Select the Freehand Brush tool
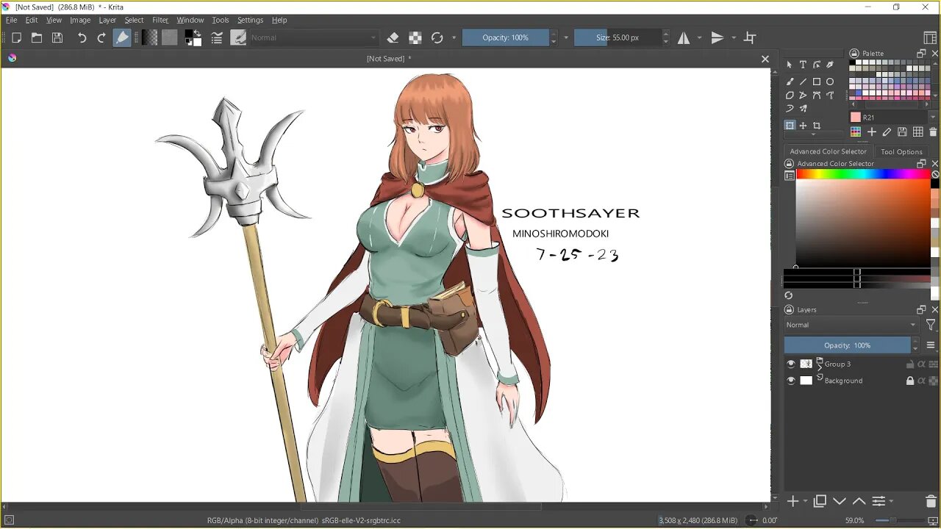Viewport: 941px width, 529px height. (790, 82)
